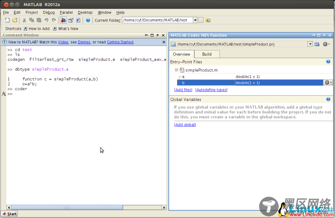Cut selection with scissors icon

pos(24,20)
